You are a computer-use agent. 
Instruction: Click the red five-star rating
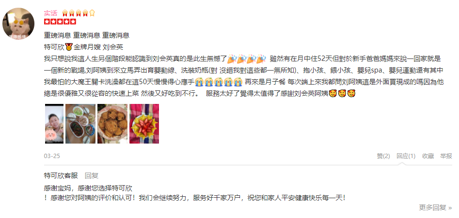[x=60, y=22]
